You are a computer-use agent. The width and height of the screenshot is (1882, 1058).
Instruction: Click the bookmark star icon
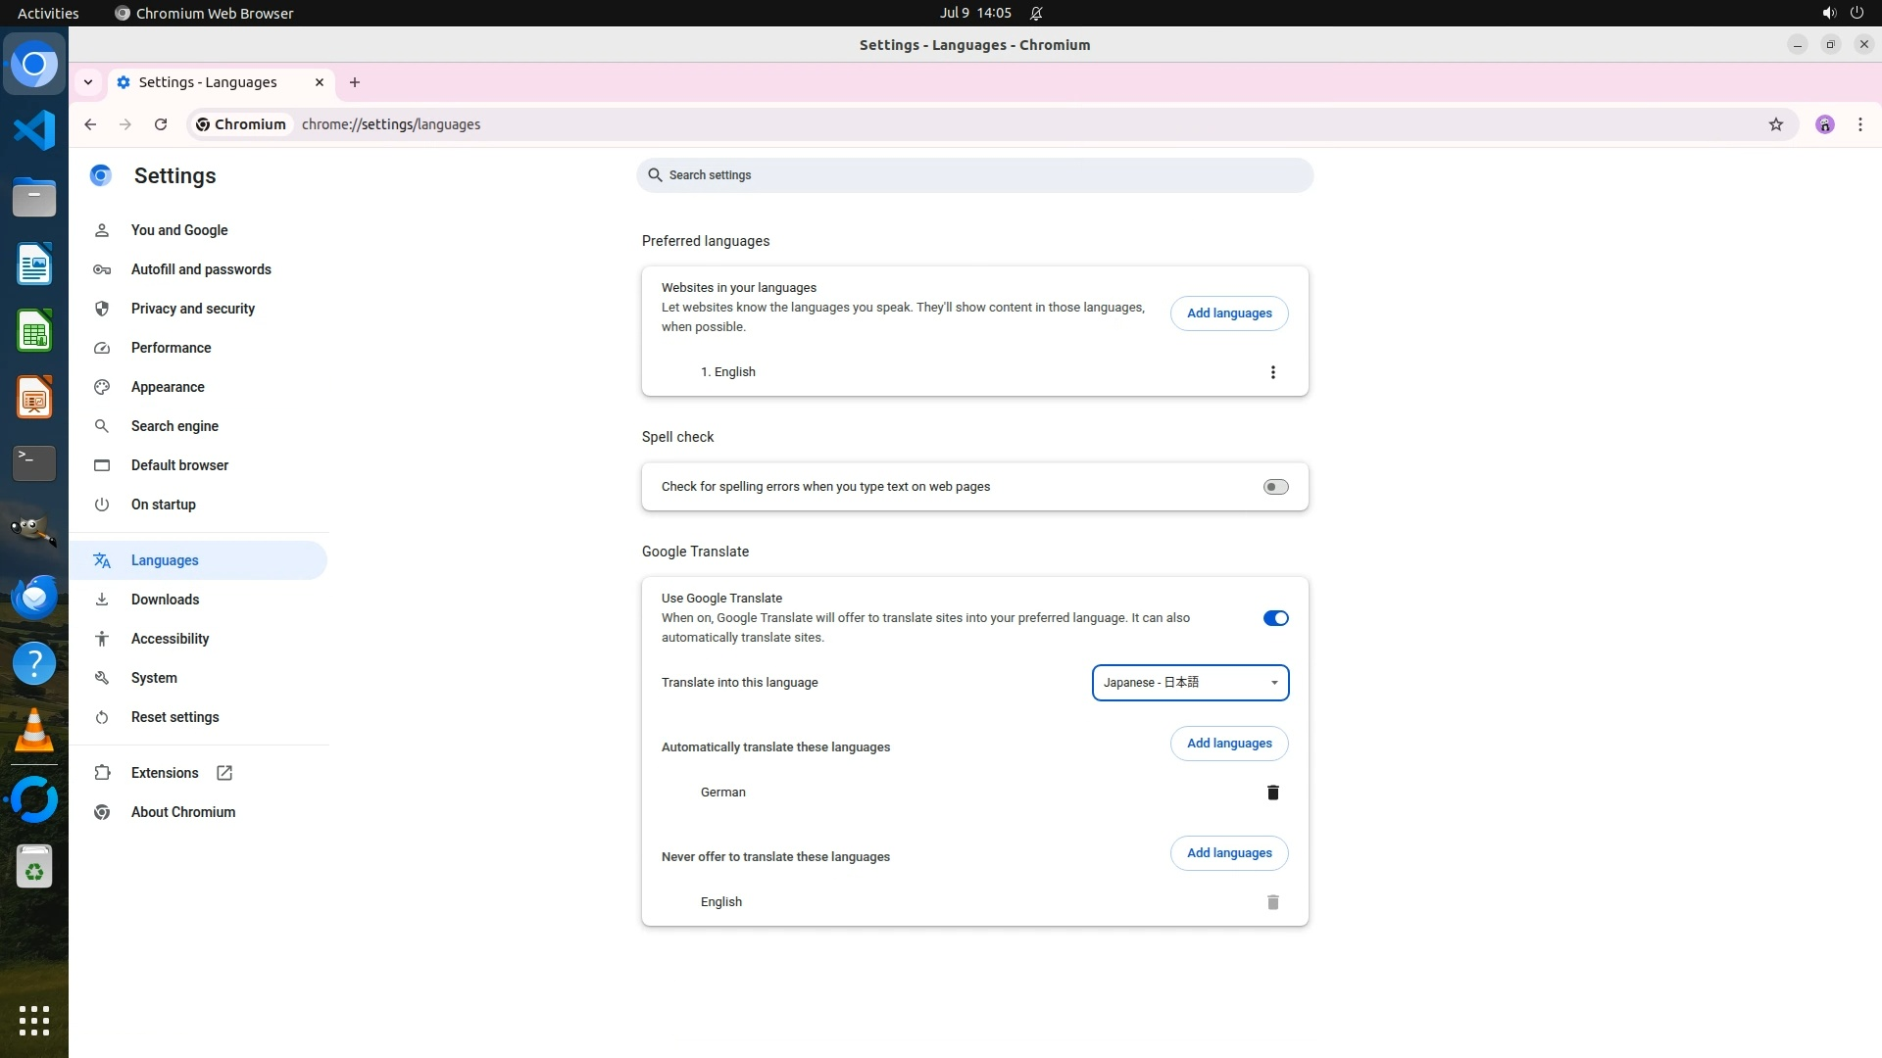click(x=1775, y=124)
